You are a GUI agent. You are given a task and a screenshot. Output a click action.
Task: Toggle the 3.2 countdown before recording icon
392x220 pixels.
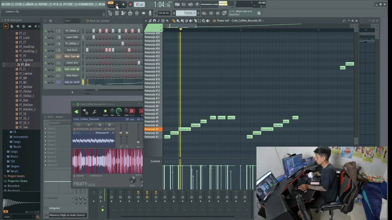pos(184,4)
